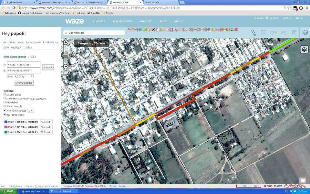The width and height of the screenshot is (310, 194).
Task: Click the Undo arrow icon
Action: [274, 33]
